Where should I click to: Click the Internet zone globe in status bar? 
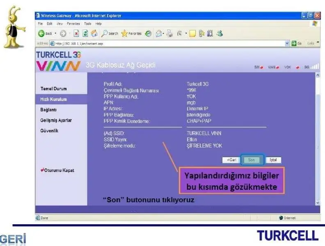click(x=281, y=218)
